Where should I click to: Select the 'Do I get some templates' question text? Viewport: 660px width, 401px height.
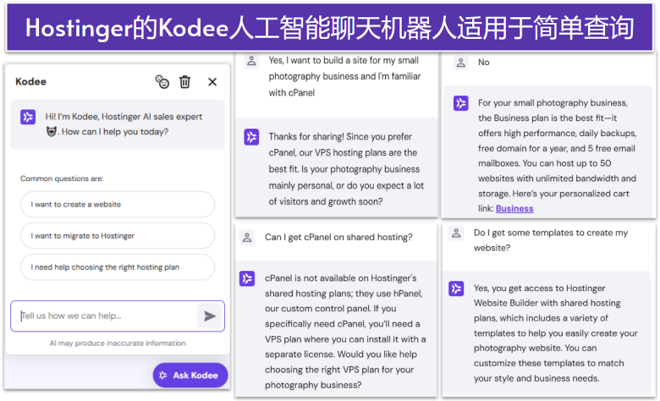click(551, 240)
